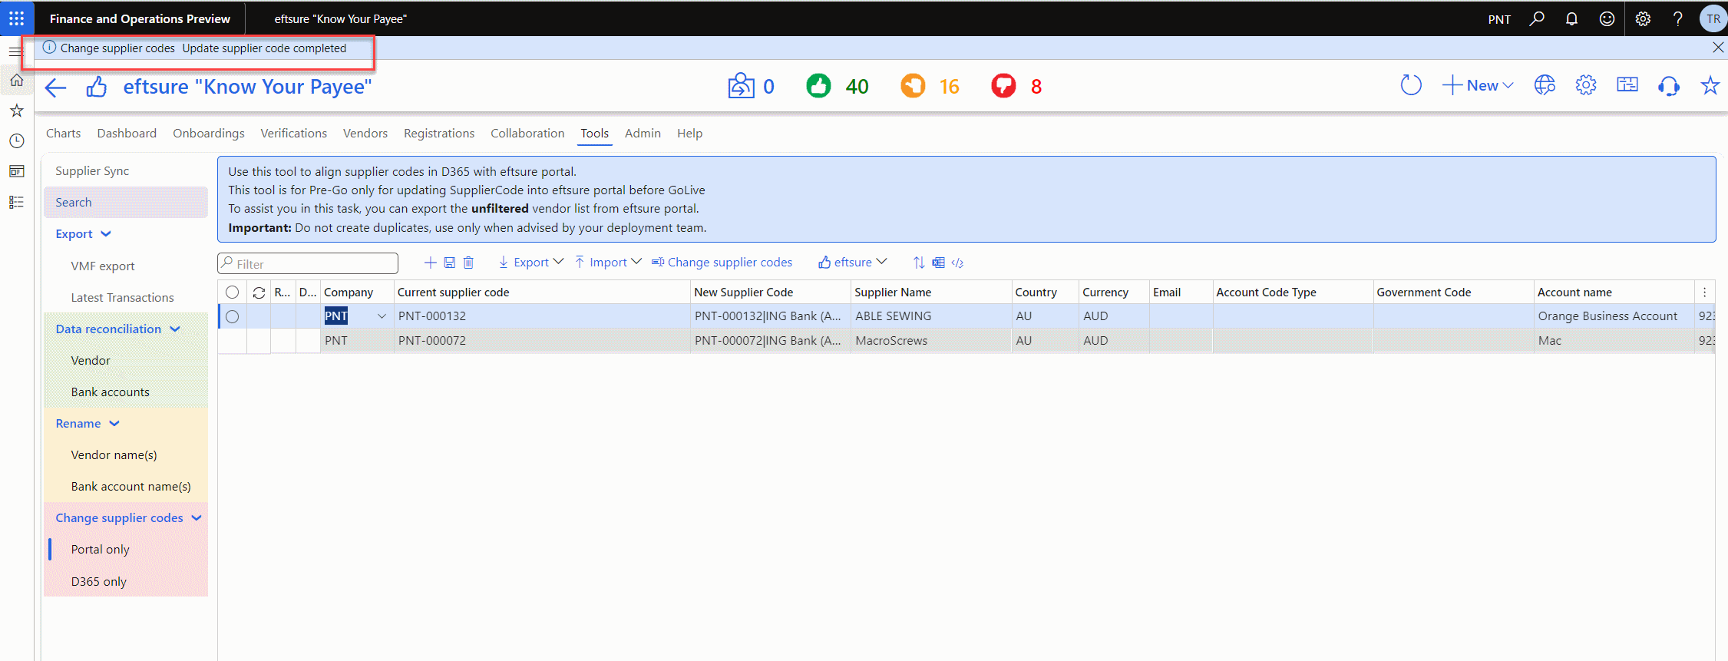Switch to the Registrations tab
The height and width of the screenshot is (661, 1728).
point(439,134)
